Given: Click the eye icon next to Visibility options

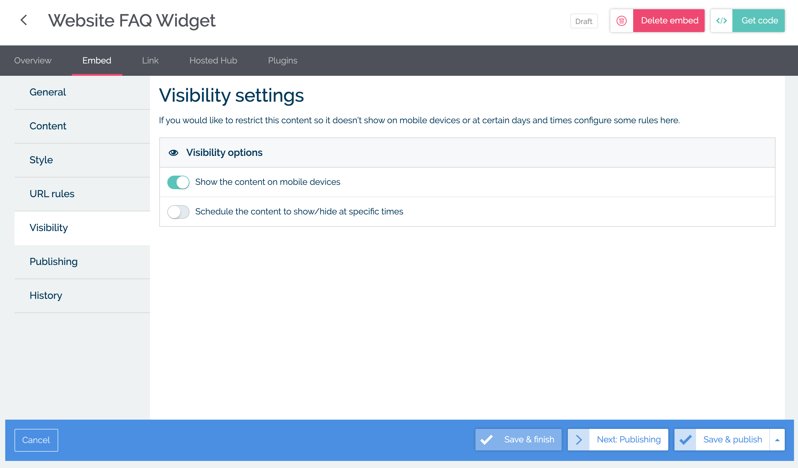Looking at the screenshot, I should pyautogui.click(x=174, y=152).
